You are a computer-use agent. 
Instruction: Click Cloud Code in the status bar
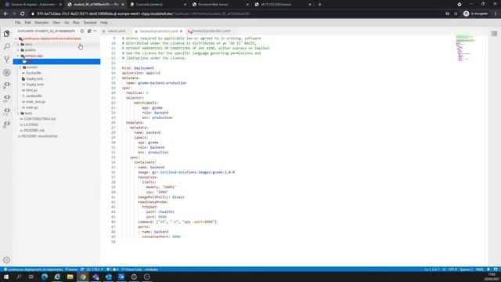pyautogui.click(x=132, y=269)
